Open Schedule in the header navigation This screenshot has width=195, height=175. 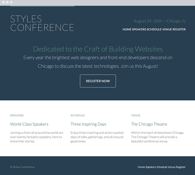tap(154, 29)
